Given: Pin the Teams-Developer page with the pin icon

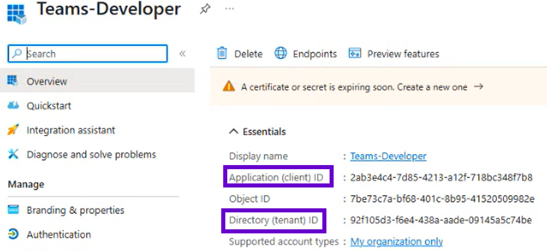Looking at the screenshot, I should click(205, 9).
